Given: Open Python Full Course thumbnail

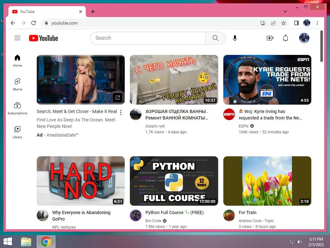Looking at the screenshot, I should tap(174, 181).
